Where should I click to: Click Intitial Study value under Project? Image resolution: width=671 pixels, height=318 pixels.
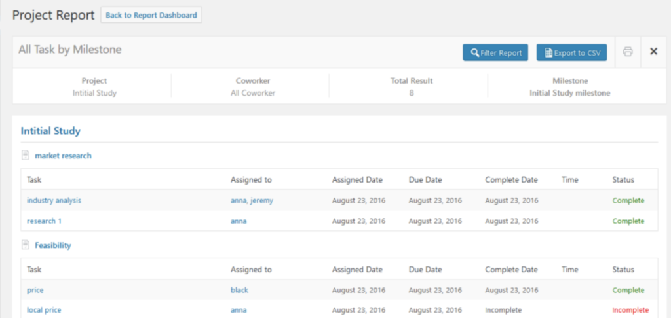coord(94,93)
